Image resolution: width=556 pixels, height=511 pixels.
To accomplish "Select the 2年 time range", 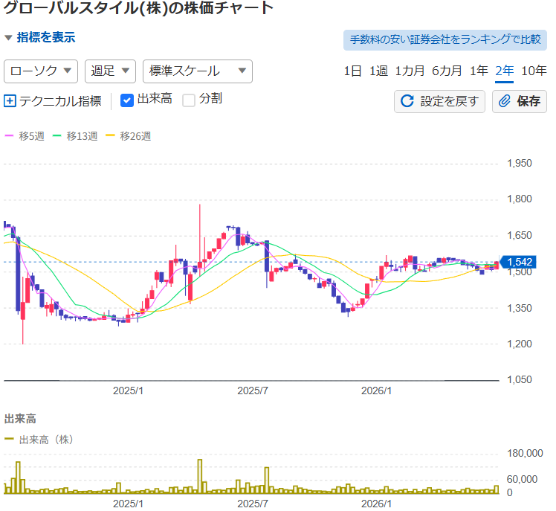I will [x=504, y=71].
